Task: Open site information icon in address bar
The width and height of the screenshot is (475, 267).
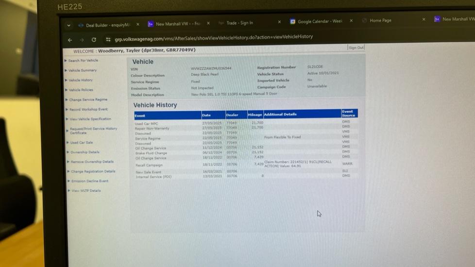Action: pos(108,39)
